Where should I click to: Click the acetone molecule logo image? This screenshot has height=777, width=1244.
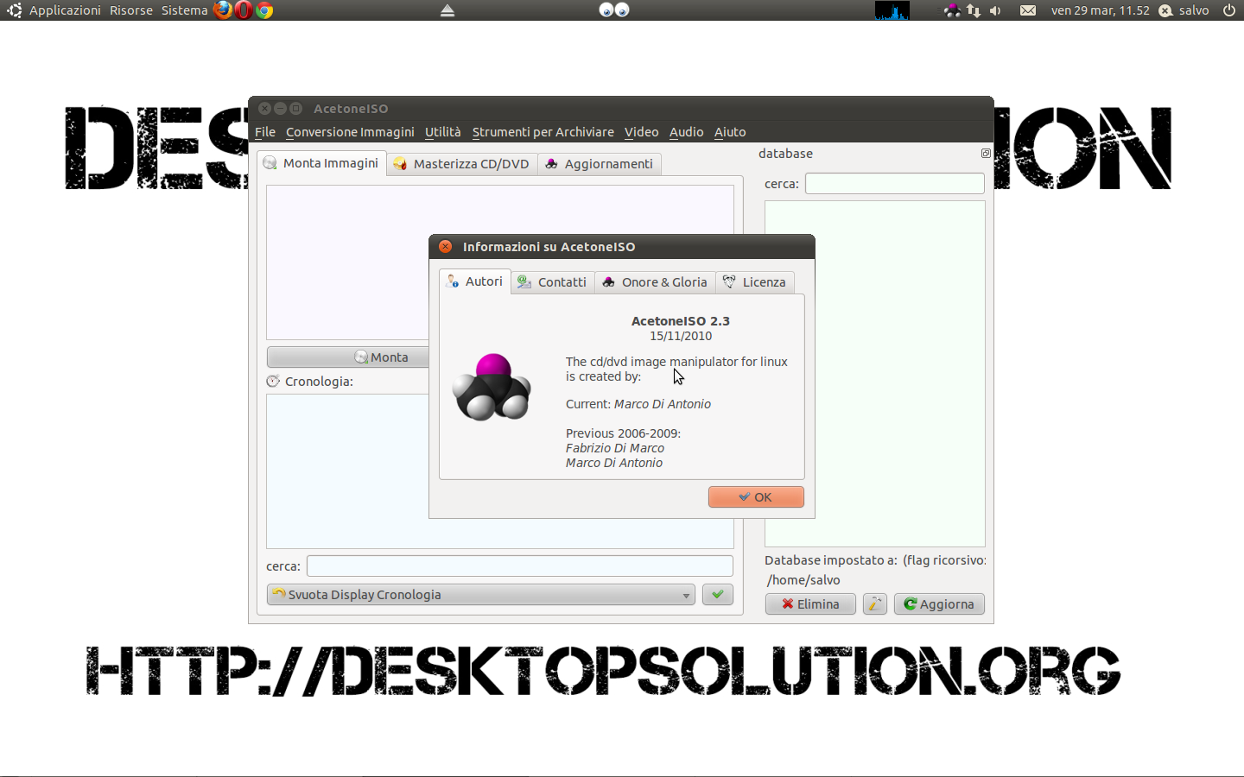492,388
